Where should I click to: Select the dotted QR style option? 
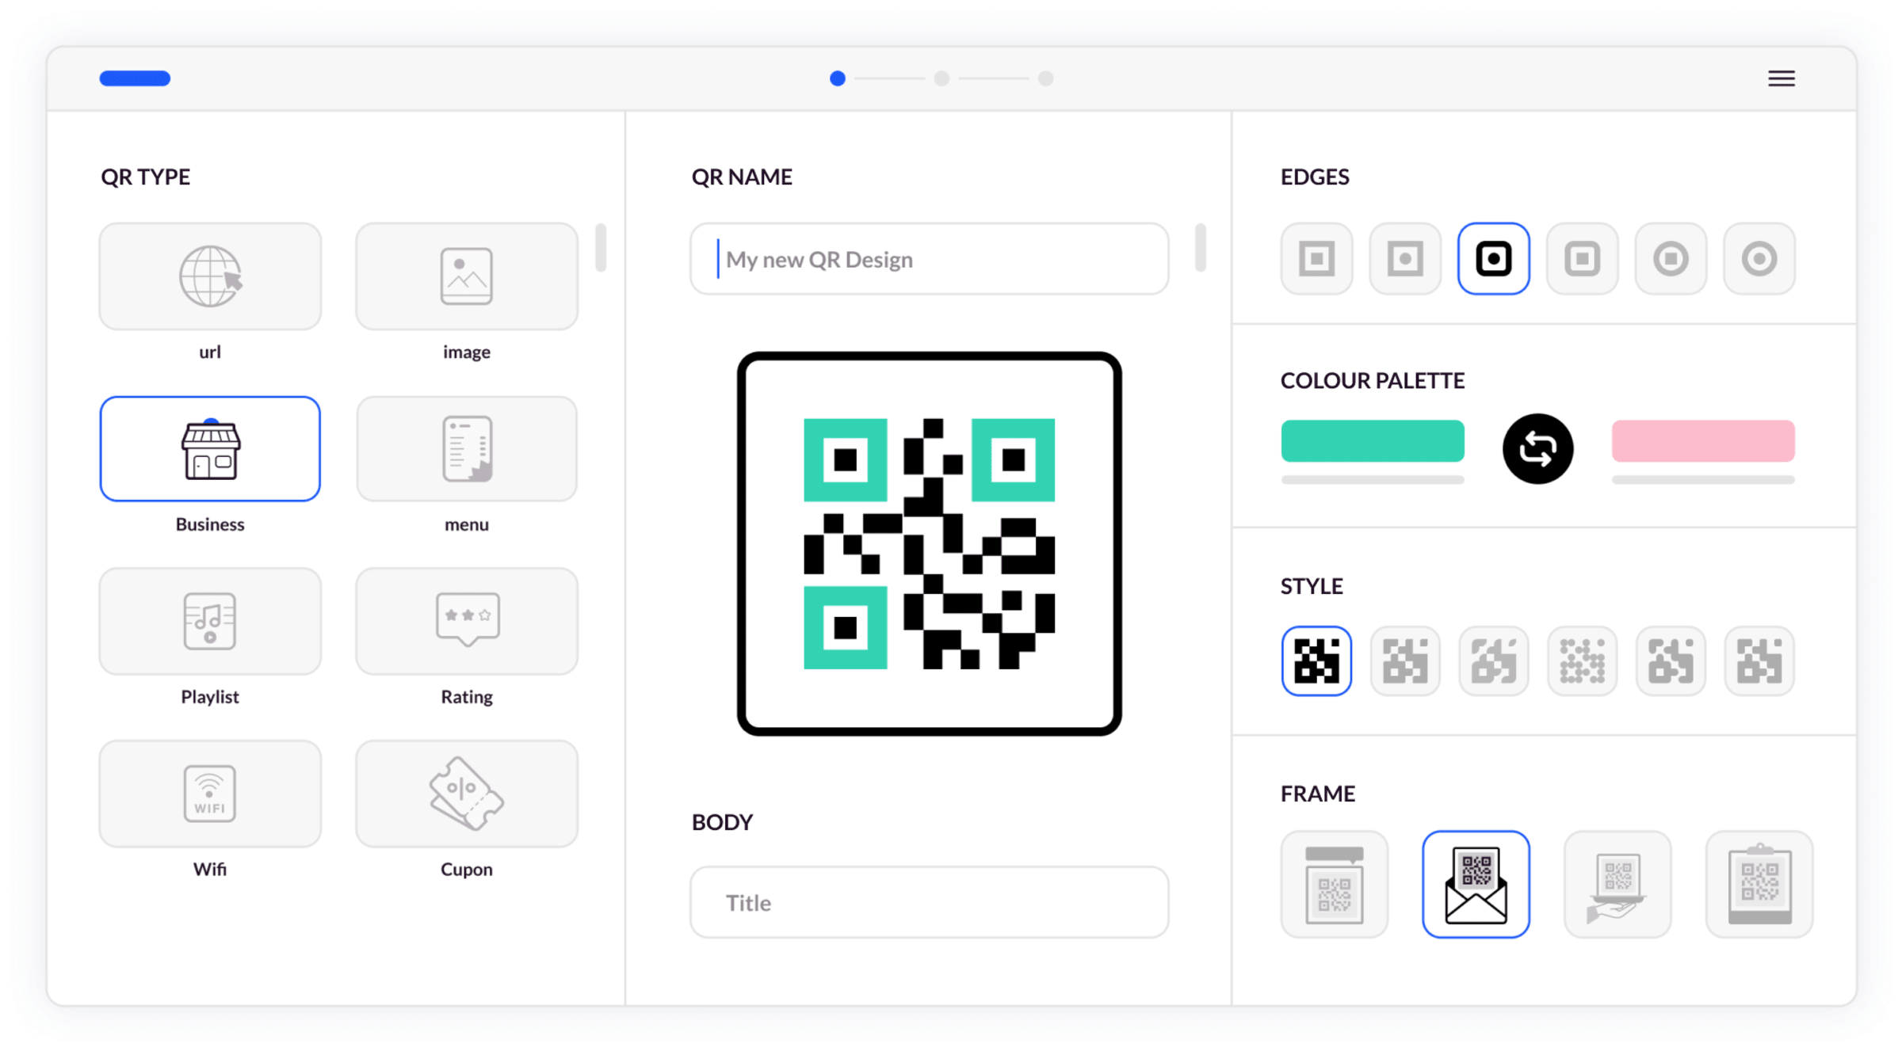tap(1582, 661)
